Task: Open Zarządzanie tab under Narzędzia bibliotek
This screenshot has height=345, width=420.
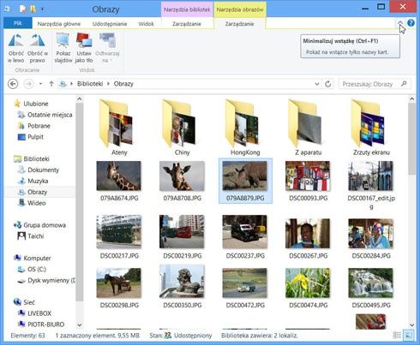Action: (187, 24)
